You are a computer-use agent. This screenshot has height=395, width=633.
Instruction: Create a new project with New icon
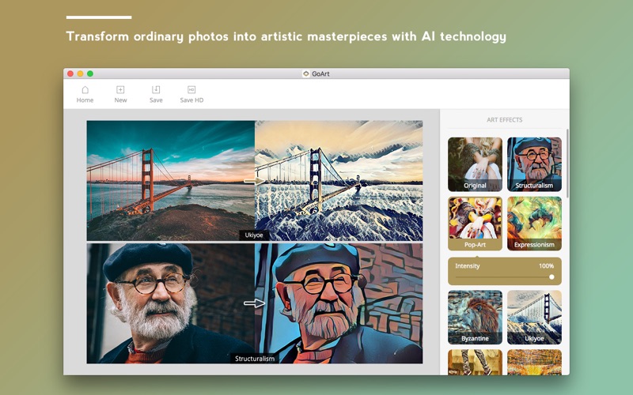click(120, 90)
